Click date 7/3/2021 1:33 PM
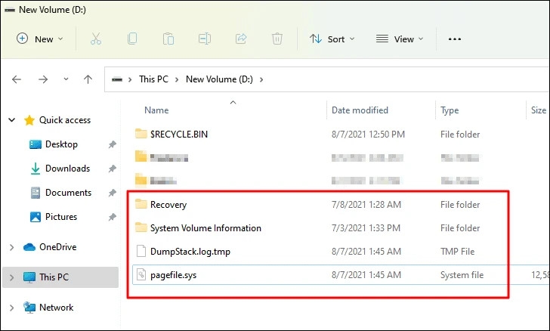 [x=366, y=228]
